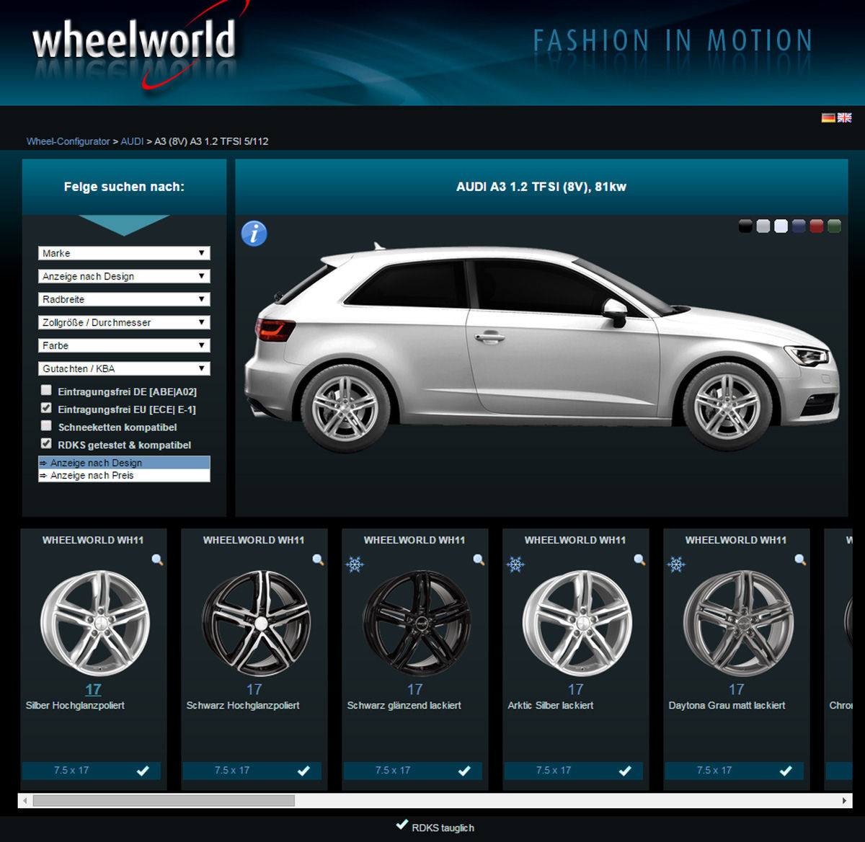The width and height of the screenshot is (865, 842).
Task: Open the Anzeige nach Design dropdown
Action: 124,276
